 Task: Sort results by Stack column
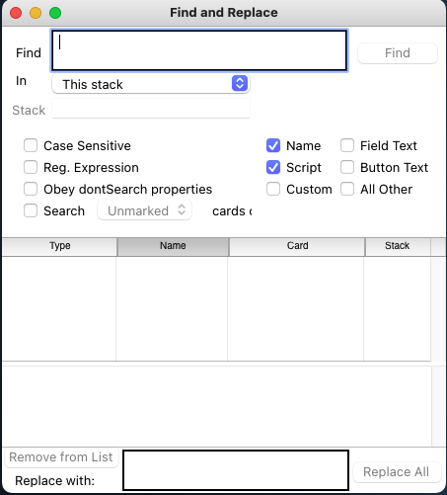(x=398, y=246)
